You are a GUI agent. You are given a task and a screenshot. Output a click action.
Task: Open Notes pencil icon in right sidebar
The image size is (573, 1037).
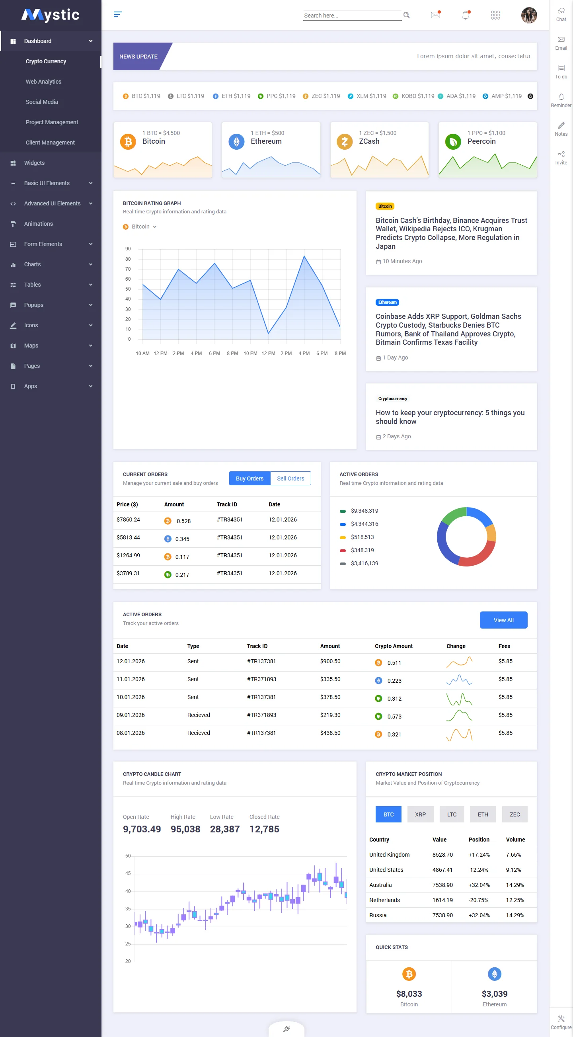[x=561, y=129]
